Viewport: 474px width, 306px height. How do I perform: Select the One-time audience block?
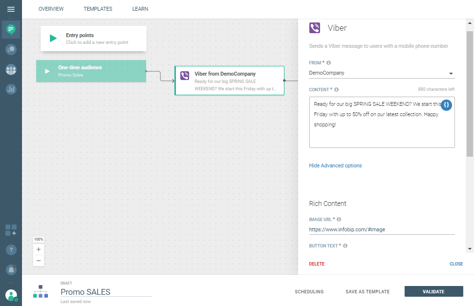[91, 71]
